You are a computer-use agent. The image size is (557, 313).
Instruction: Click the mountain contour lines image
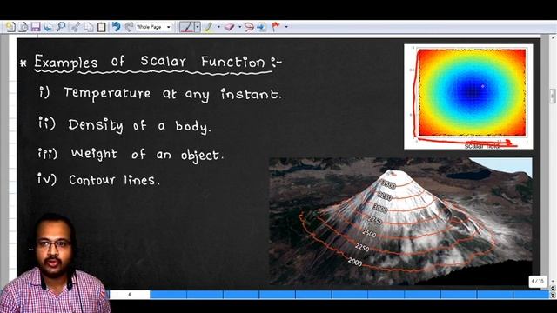(400, 222)
